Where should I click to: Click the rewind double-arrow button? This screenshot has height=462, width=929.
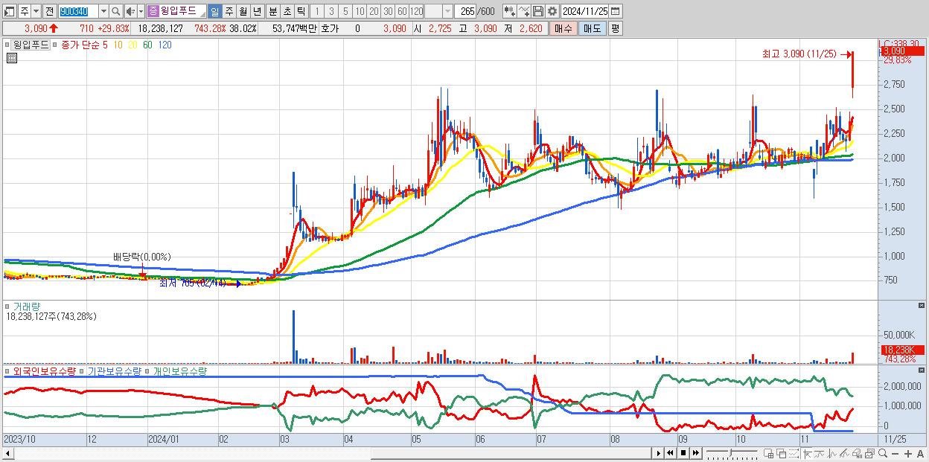pyautogui.click(x=670, y=453)
